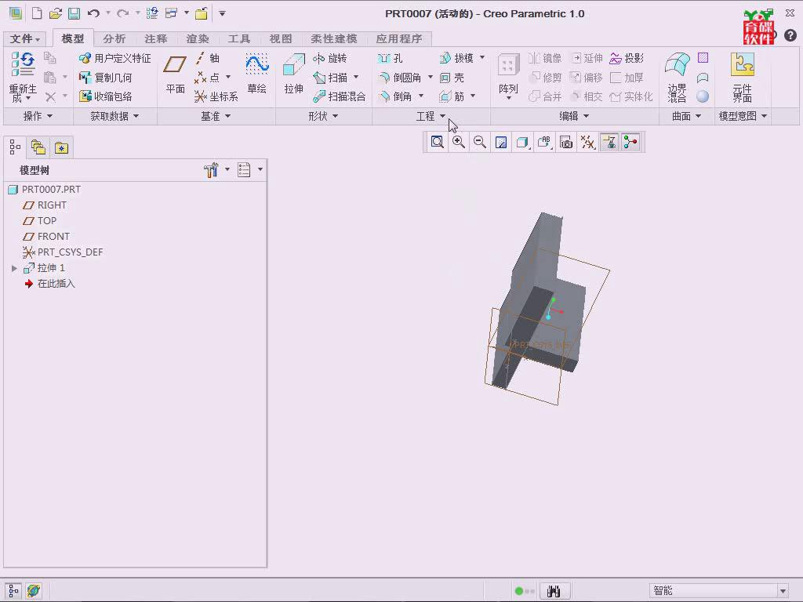Toggle spin center display in view toolbar
803x602 pixels.
tap(630, 142)
